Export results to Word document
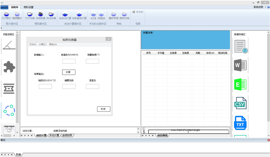This screenshot has height=157, width=270. click(240, 65)
